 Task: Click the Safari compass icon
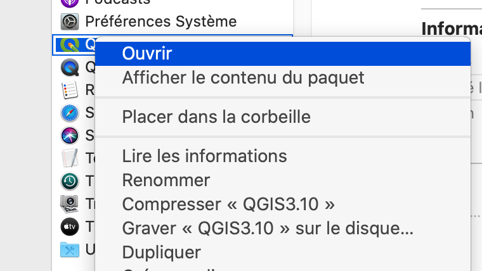(x=69, y=113)
